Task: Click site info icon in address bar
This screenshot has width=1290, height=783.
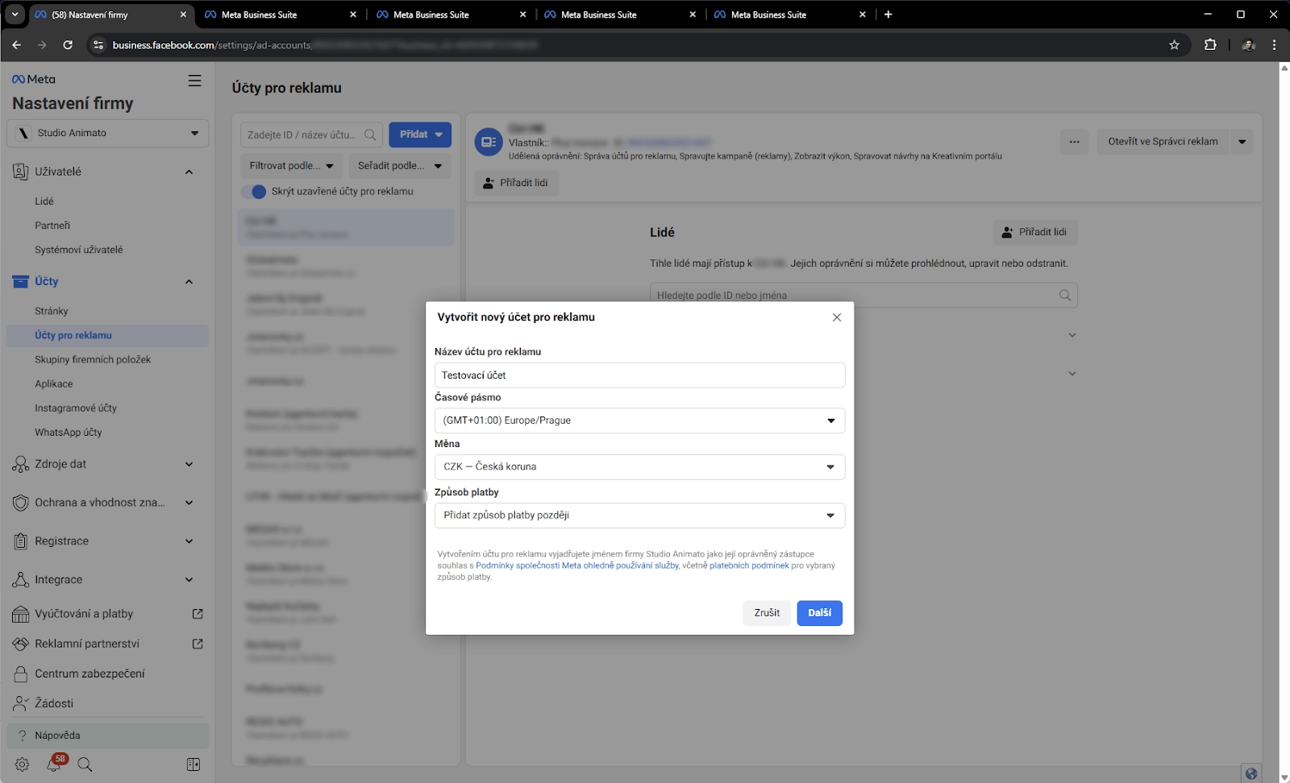Action: click(98, 45)
